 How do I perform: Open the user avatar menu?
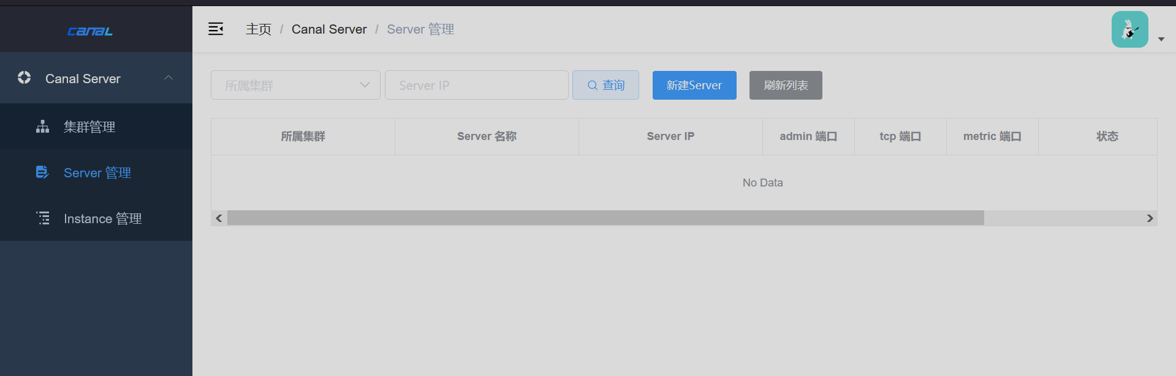click(x=1130, y=29)
